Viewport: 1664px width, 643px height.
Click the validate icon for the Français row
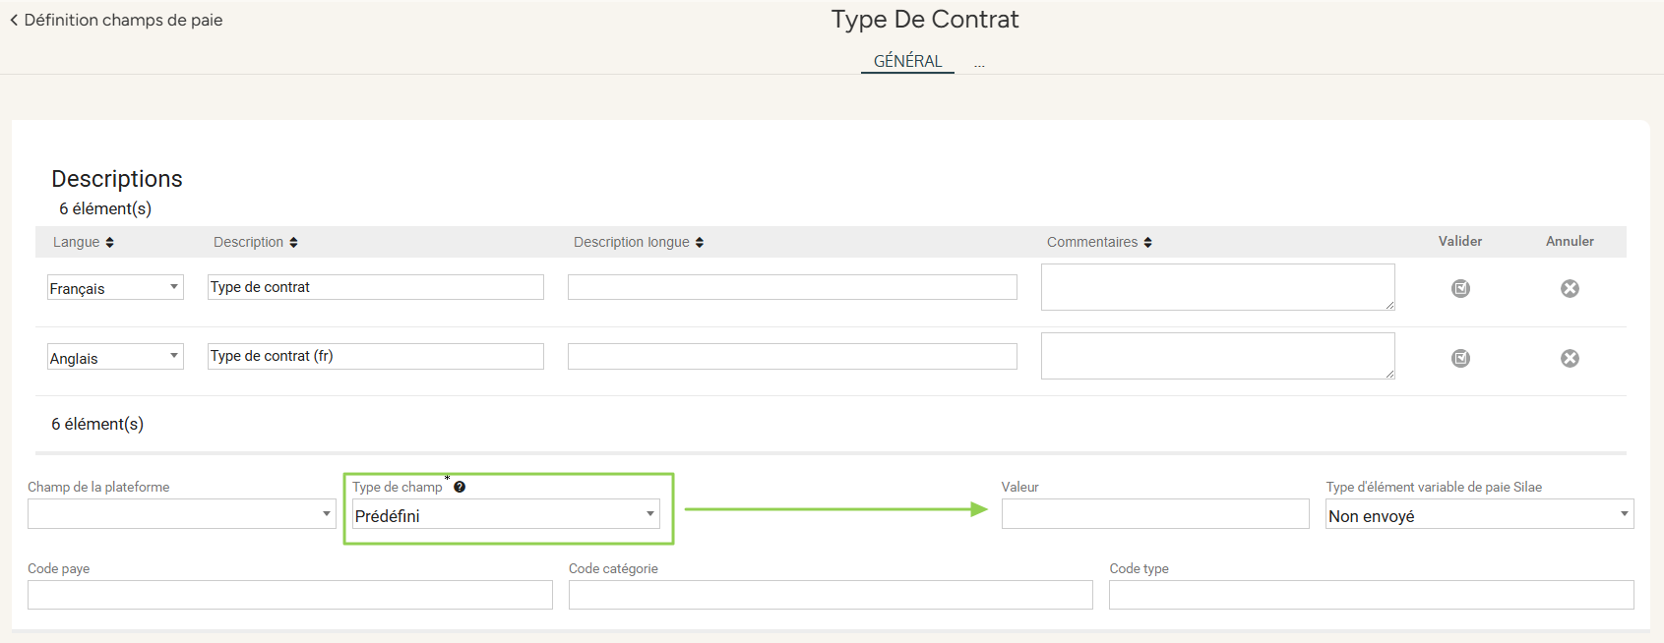pos(1460,288)
